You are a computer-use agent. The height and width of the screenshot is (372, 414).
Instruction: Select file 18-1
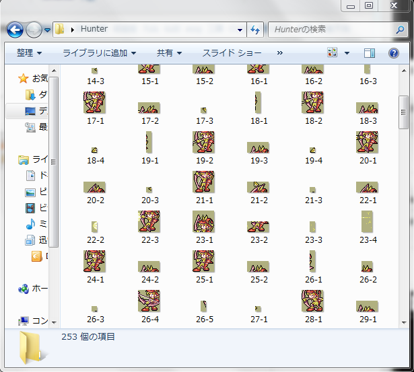(258, 102)
